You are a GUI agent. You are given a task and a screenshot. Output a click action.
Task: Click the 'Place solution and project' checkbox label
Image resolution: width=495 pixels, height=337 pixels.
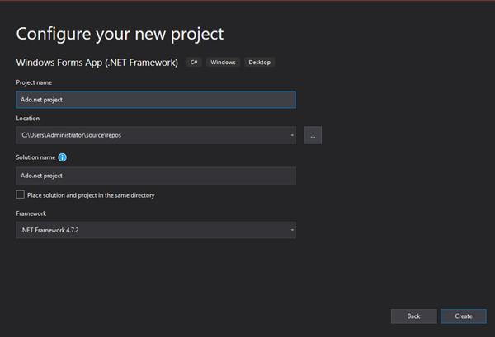[91, 195]
